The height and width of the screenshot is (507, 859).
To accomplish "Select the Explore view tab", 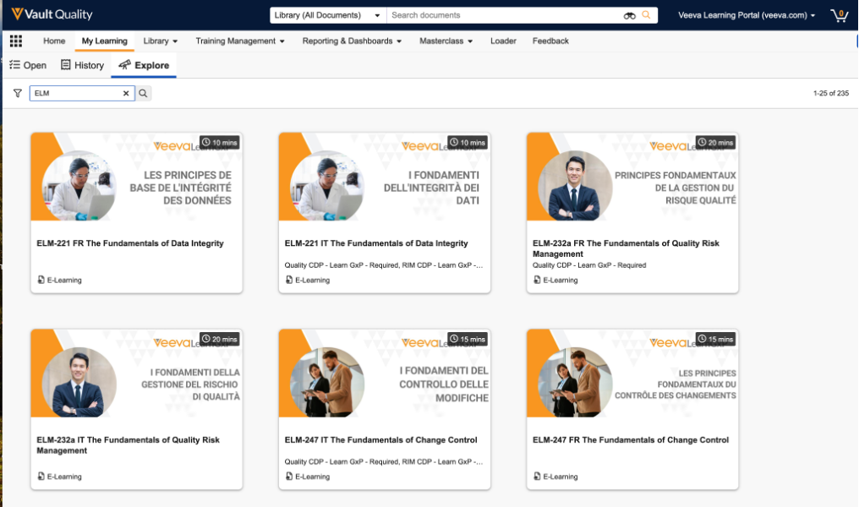I will tap(144, 65).
